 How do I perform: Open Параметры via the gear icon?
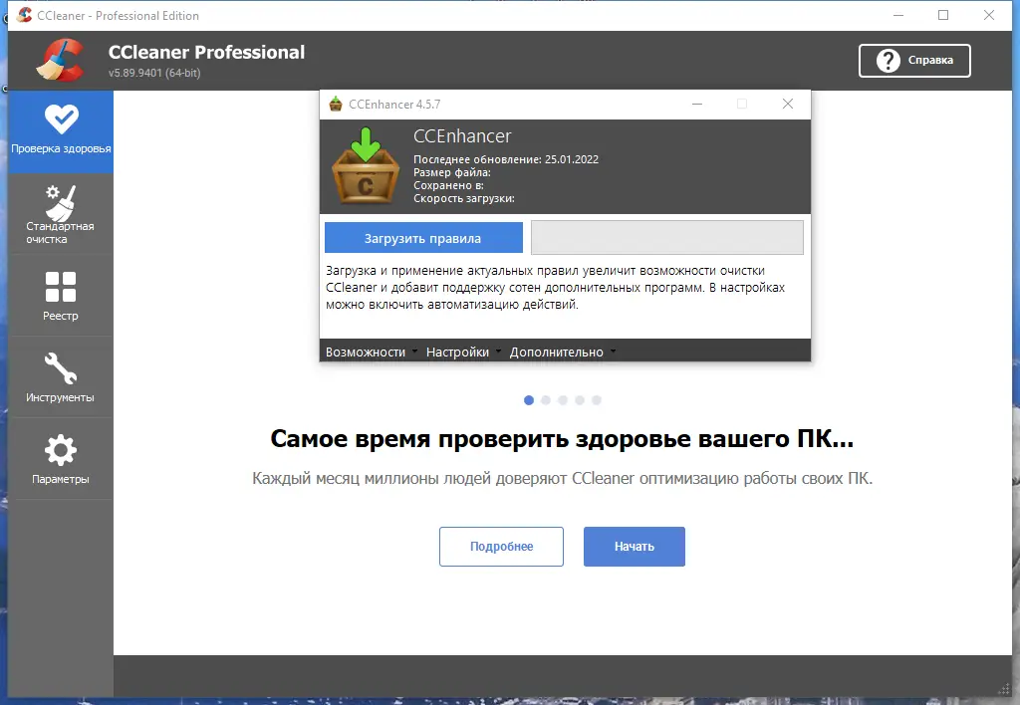[x=60, y=447]
